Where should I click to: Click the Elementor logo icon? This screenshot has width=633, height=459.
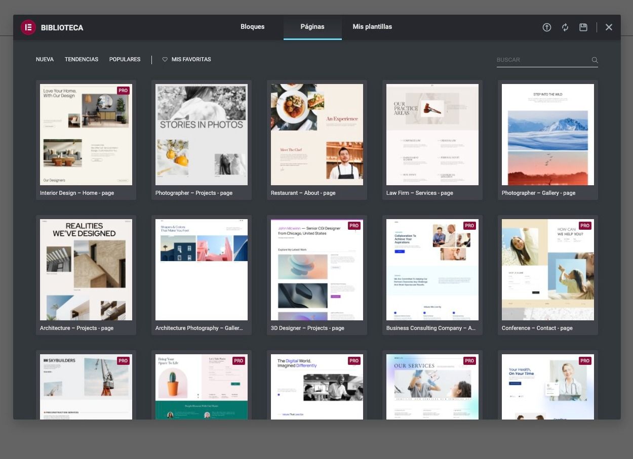[x=28, y=27]
